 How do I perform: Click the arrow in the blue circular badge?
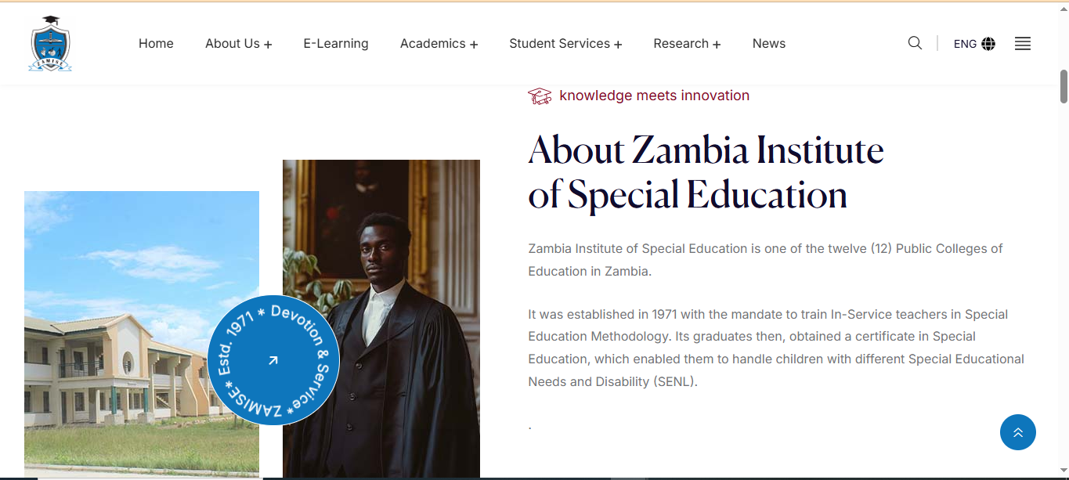coord(273,360)
